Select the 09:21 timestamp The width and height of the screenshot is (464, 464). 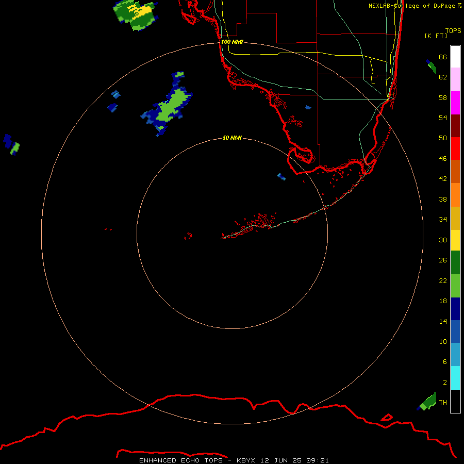[x=318, y=460]
